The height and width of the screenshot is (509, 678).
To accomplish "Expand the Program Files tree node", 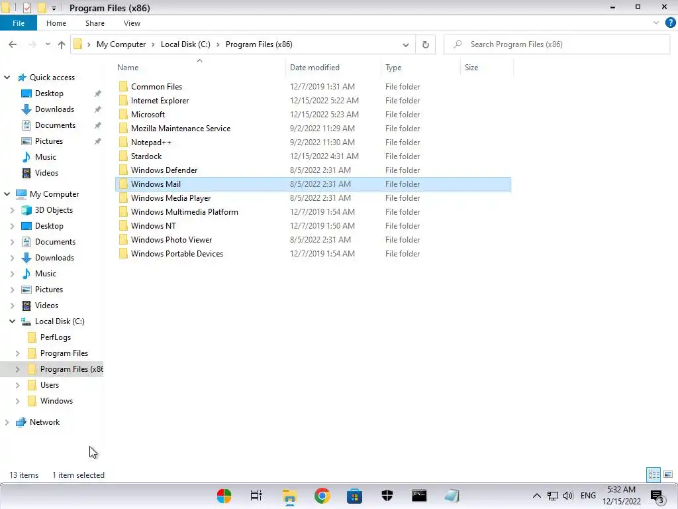I will tap(17, 353).
